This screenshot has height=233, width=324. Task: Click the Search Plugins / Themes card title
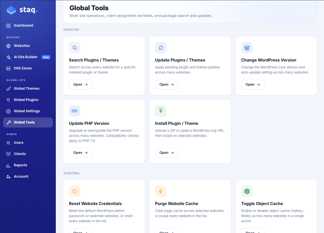(x=94, y=60)
